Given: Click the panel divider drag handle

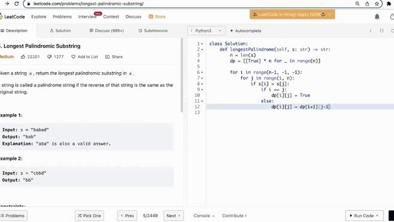Looking at the screenshot, I should 185,111.
